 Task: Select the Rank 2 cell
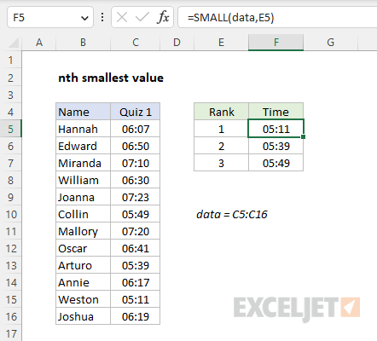[221, 146]
